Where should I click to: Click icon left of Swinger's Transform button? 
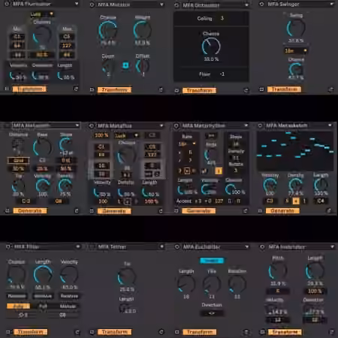coord(261,89)
